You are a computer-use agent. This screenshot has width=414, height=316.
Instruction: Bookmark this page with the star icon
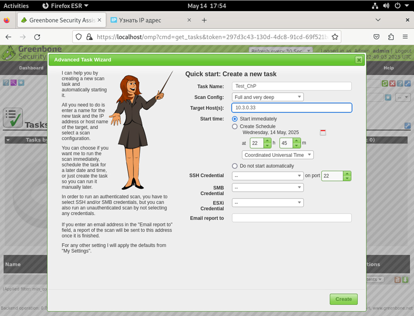[x=335, y=37]
